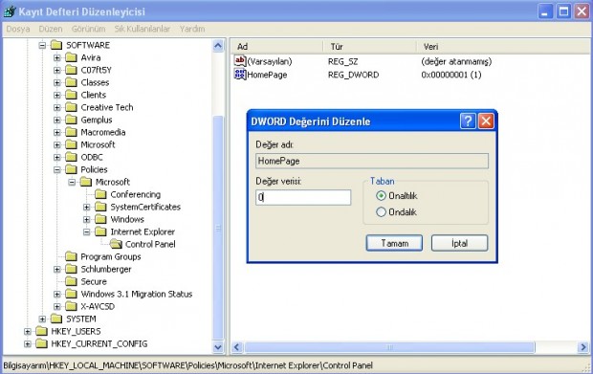This screenshot has height=374, width=593.
Task: Expand the Avira key
Action: [x=57, y=57]
